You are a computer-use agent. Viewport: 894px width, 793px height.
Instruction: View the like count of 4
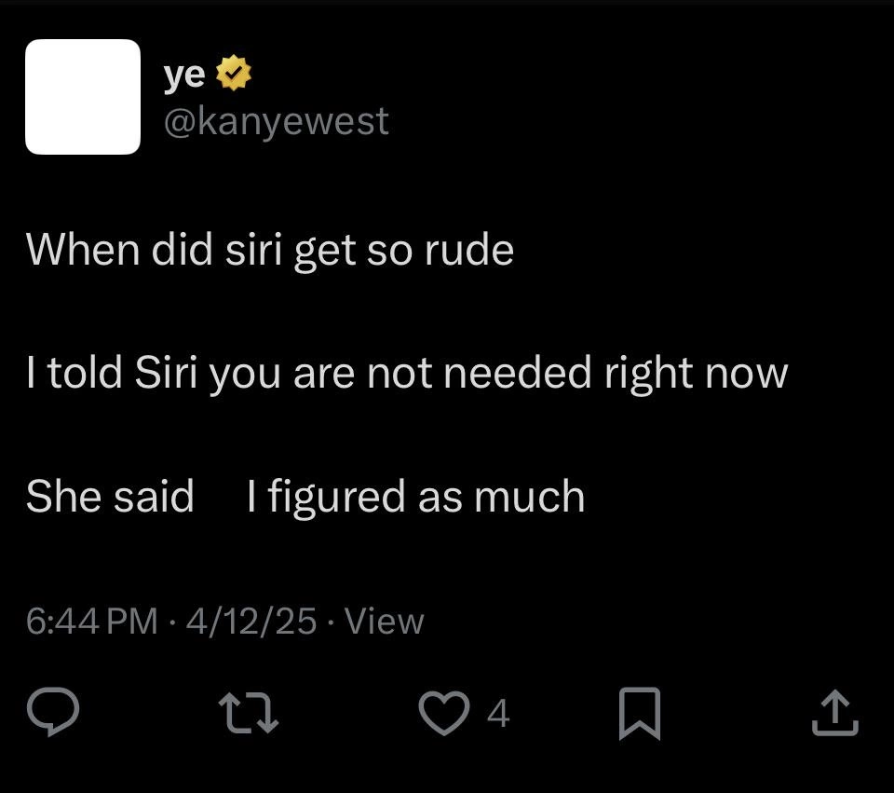coord(497,713)
